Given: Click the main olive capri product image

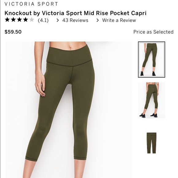Looking at the screenshot, I should (68, 110).
